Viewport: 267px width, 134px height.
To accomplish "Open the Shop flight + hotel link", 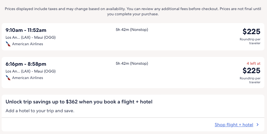I will pyautogui.click(x=234, y=125).
